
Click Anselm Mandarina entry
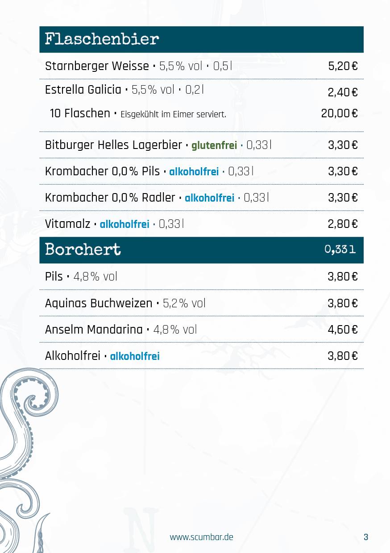(x=201, y=330)
